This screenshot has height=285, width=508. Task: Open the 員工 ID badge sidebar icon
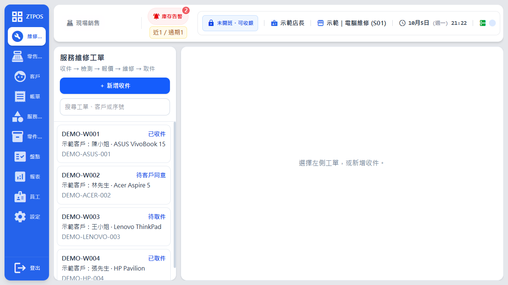point(20,197)
